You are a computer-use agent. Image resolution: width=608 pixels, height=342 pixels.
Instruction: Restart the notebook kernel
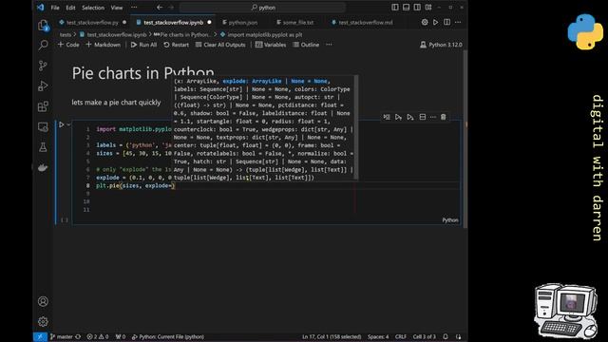pyautogui.click(x=177, y=45)
